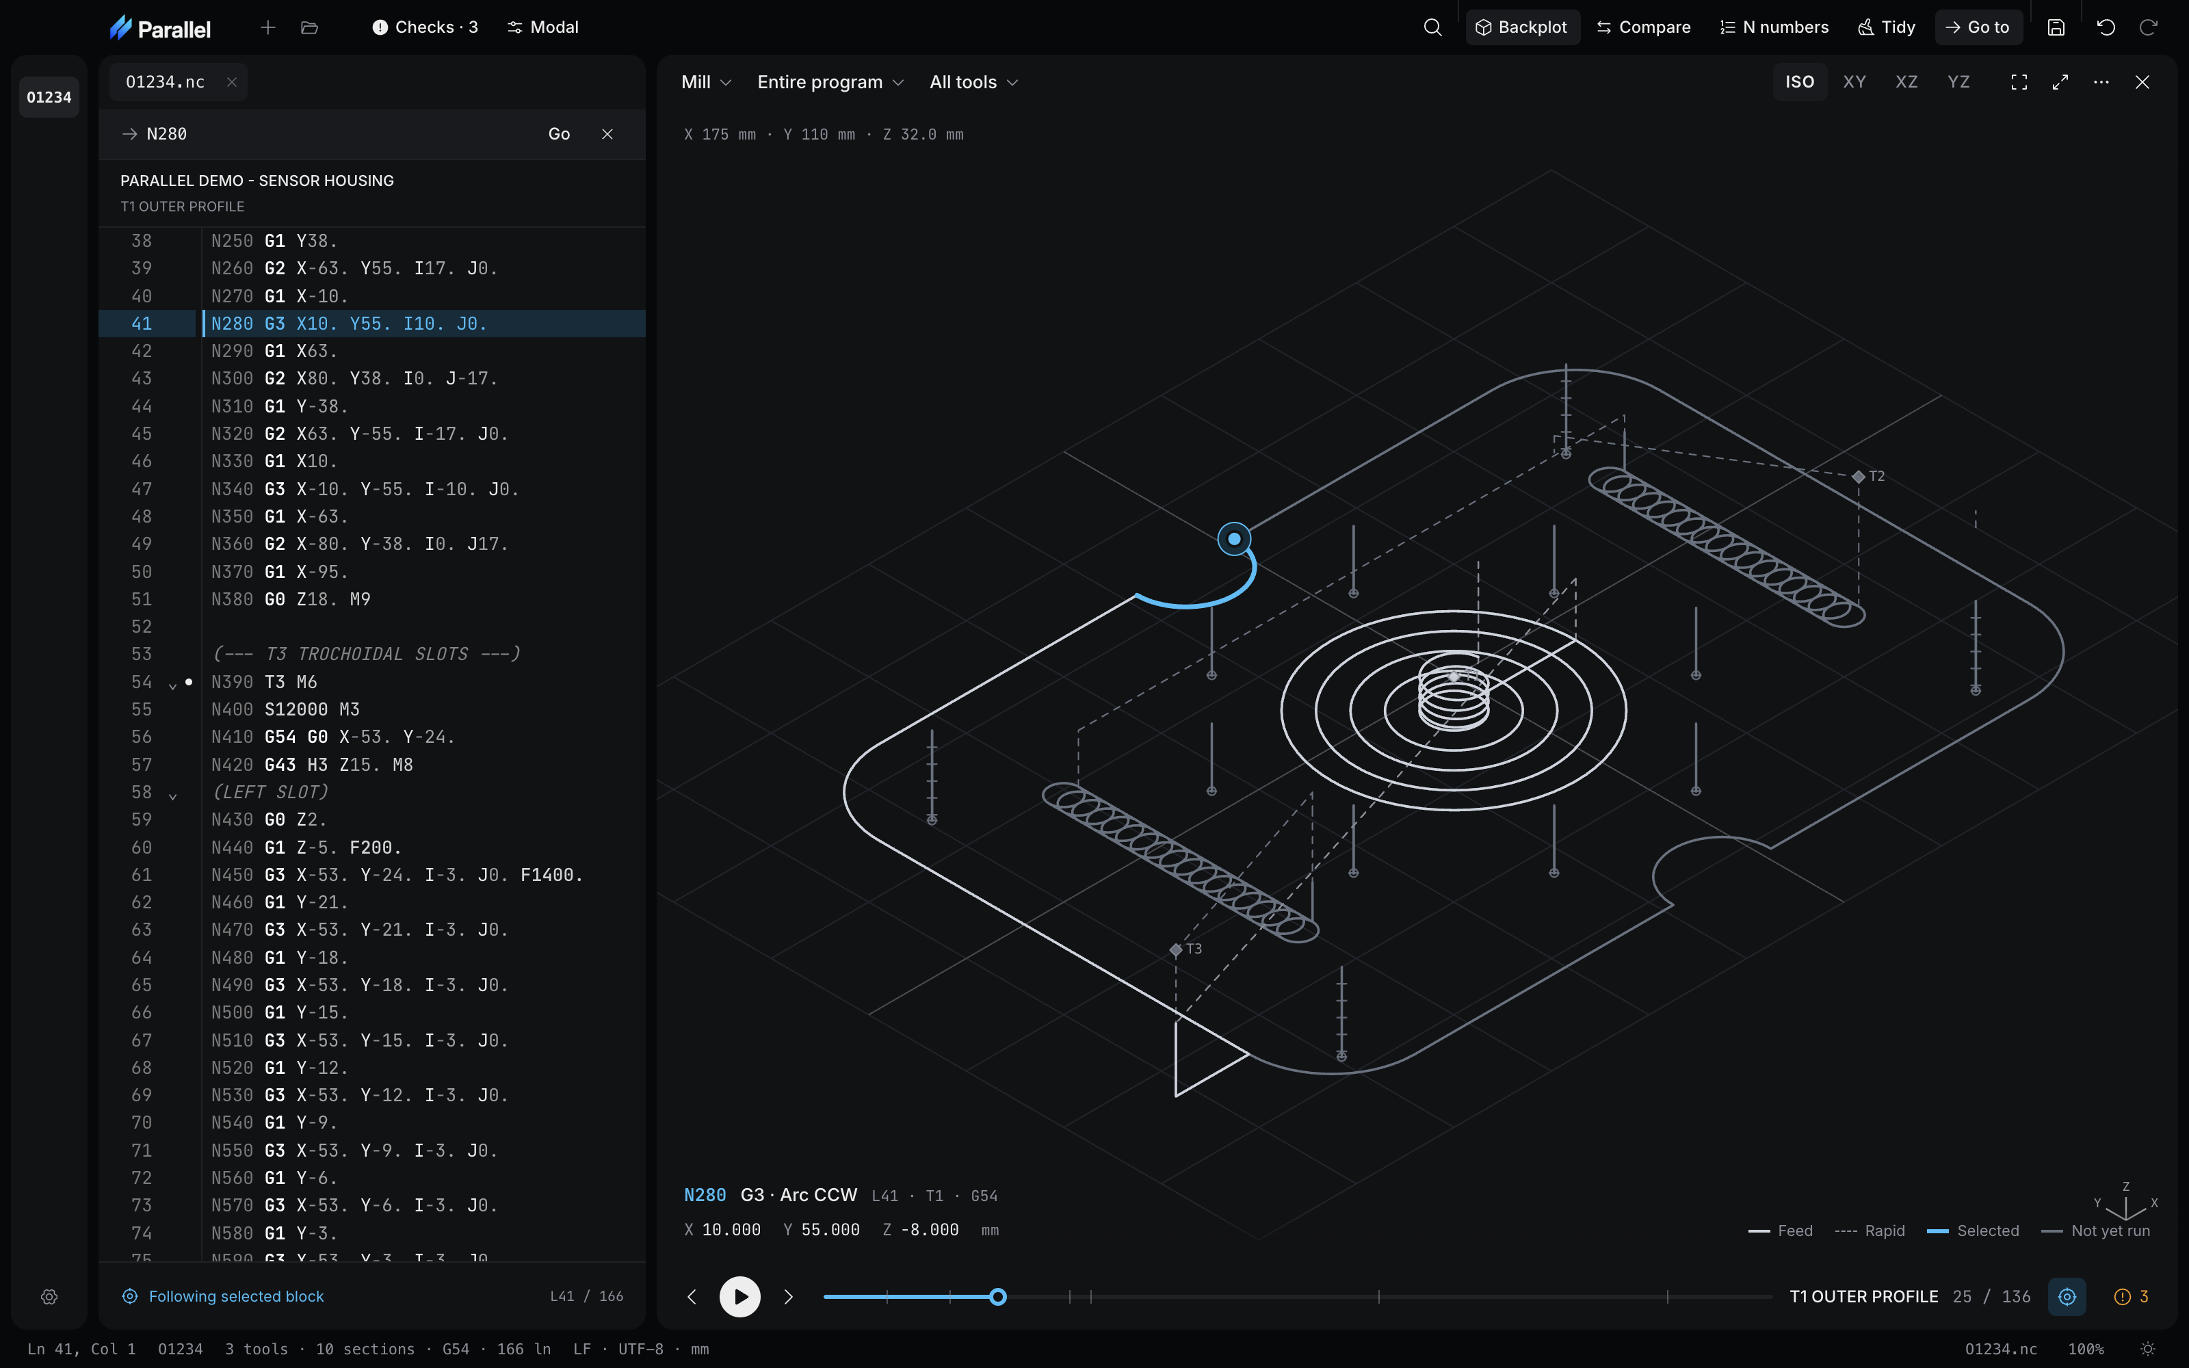Screen dimensions: 2189x1368
Task: Open the Entire program dropdown
Action: (830, 82)
